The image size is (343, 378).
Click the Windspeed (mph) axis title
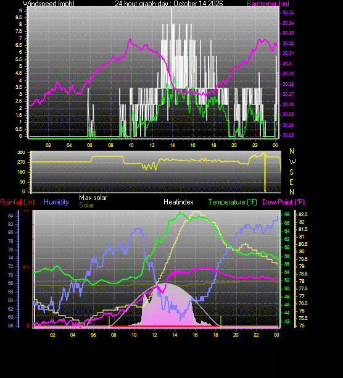(x=49, y=3)
